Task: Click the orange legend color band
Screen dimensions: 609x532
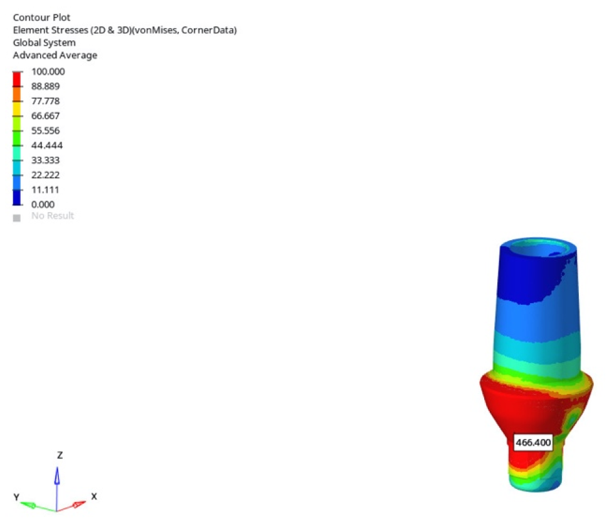Action: pos(17,93)
